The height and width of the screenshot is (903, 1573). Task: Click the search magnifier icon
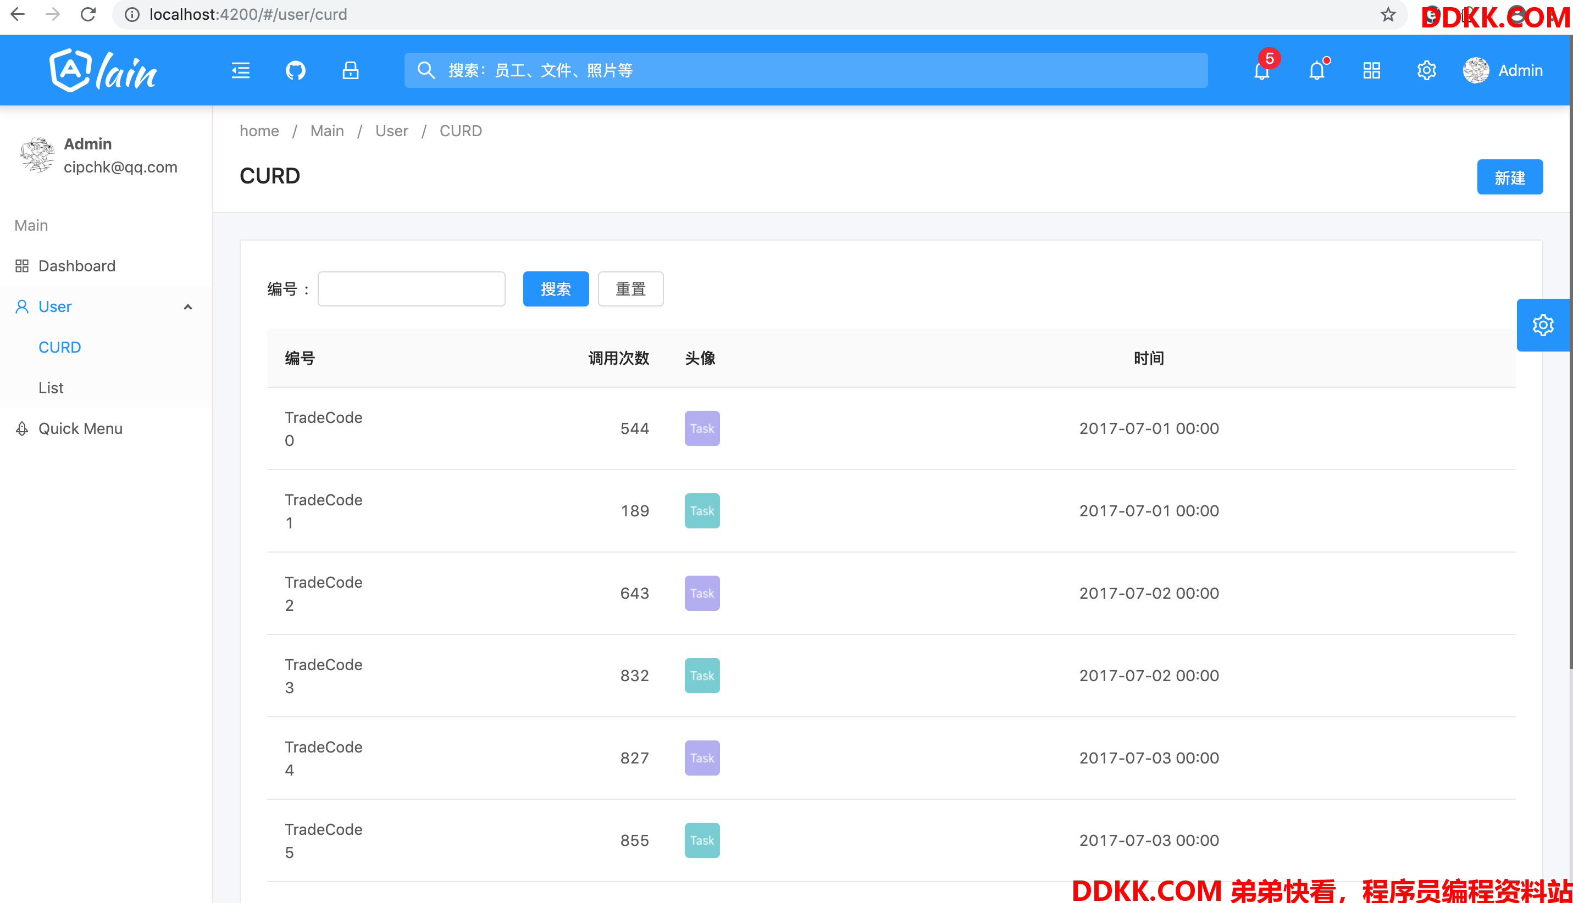click(x=425, y=70)
